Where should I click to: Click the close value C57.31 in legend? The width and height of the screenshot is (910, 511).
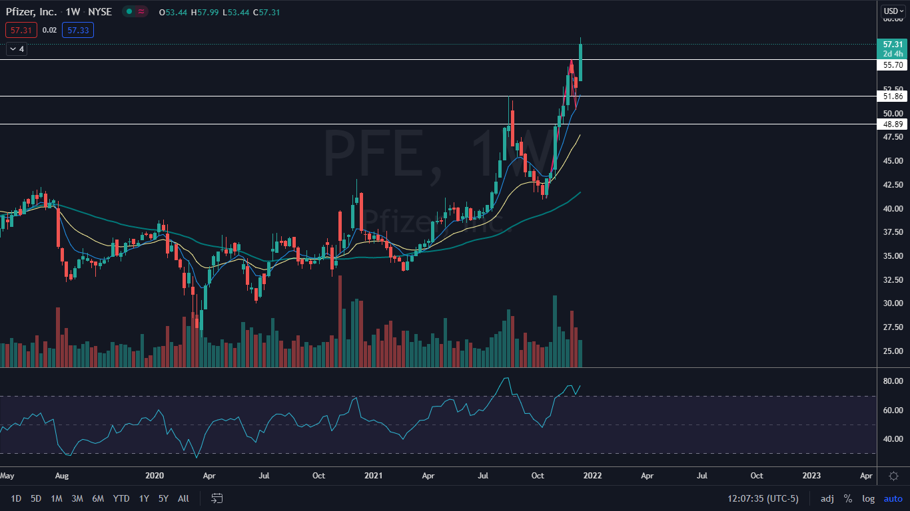pos(267,11)
